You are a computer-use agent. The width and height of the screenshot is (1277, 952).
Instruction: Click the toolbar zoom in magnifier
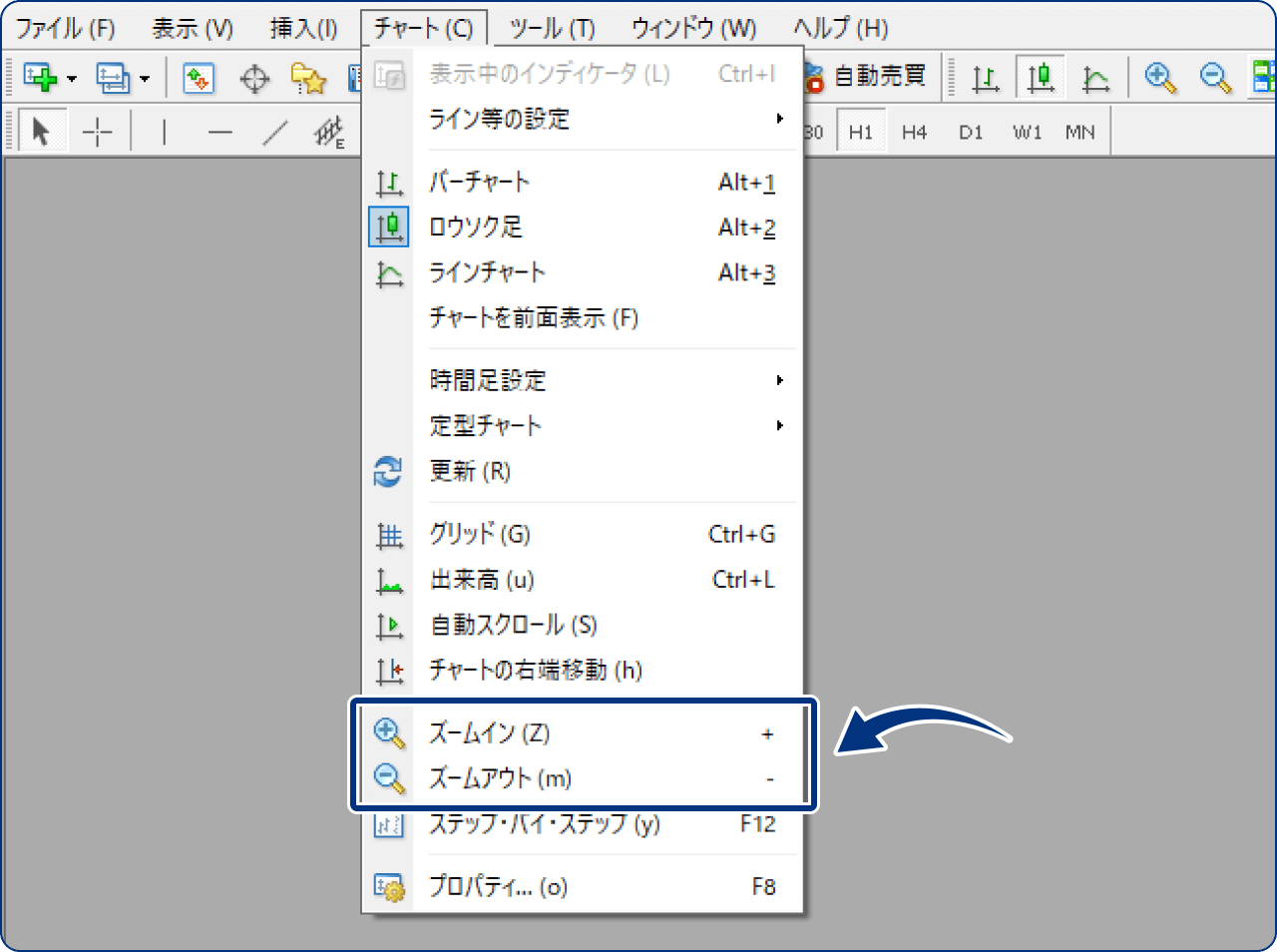(1160, 78)
